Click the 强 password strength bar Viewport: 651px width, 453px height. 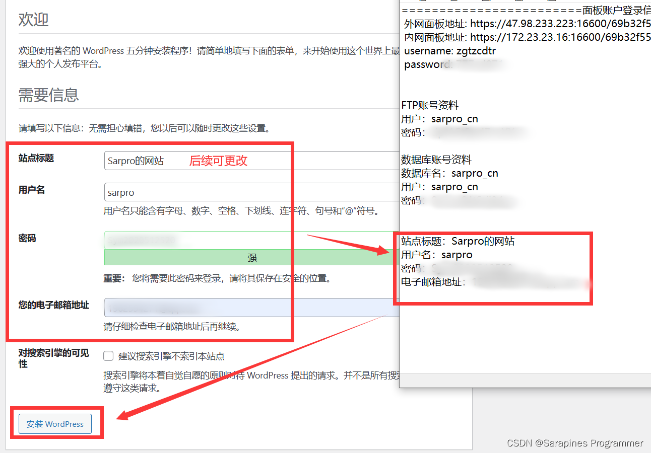coord(251,257)
